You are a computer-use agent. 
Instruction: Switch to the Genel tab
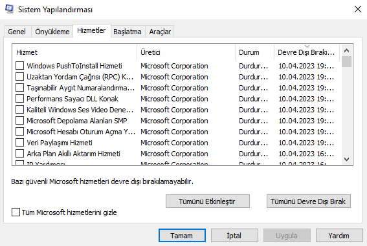coord(17,32)
